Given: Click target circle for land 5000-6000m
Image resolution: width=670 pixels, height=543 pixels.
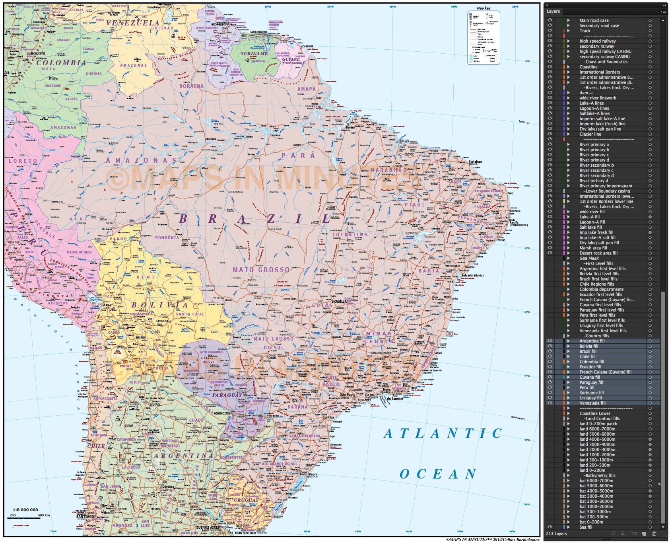Looking at the screenshot, I should [x=650, y=434].
